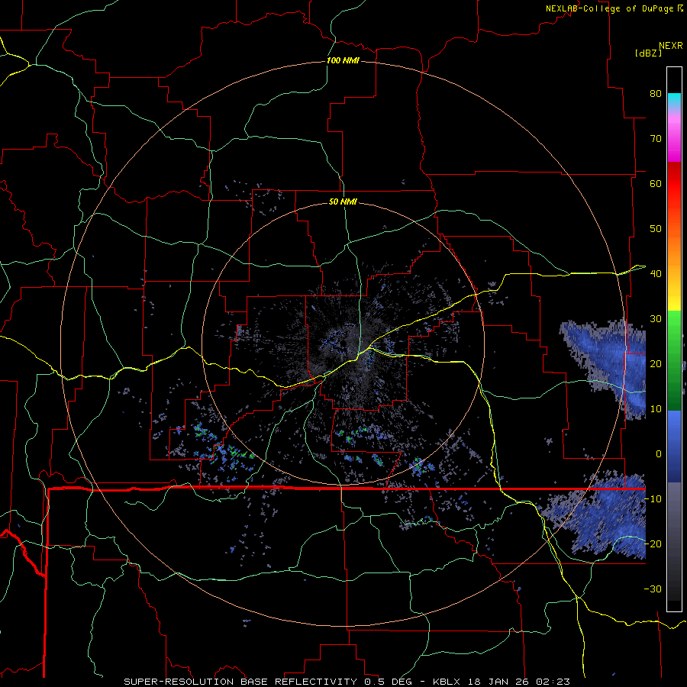Click the 50 NMI range ring label
Screen dimensions: 687x687
pos(343,202)
